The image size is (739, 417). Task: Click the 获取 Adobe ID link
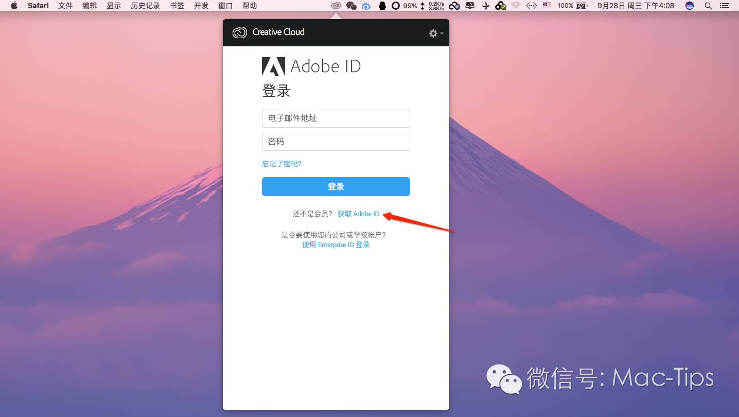358,214
